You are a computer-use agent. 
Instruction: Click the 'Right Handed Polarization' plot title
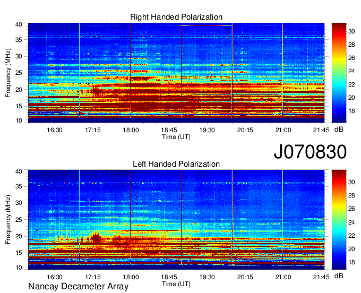pos(176,17)
